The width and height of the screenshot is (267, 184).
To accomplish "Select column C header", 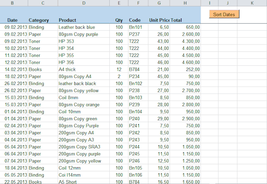I will pos(43,3).
